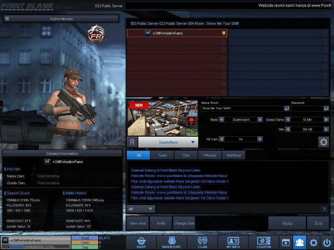Switch to Whisper chat tab

click(x=210, y=155)
